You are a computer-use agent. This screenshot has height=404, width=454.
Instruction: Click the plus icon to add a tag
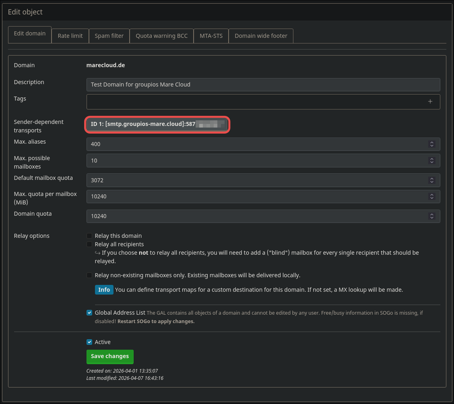coord(430,101)
